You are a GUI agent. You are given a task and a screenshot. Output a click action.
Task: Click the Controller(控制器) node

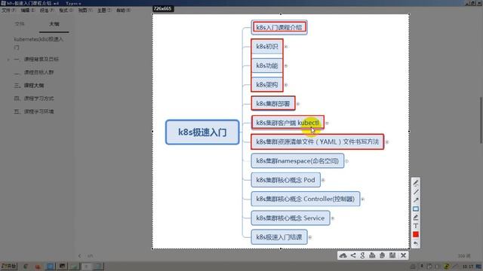(x=305, y=199)
